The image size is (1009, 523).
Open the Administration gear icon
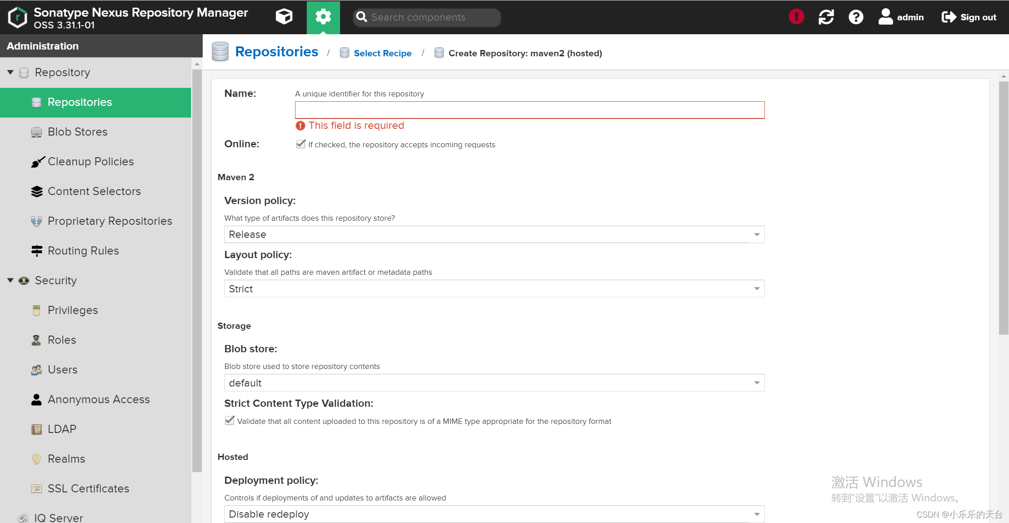click(323, 17)
